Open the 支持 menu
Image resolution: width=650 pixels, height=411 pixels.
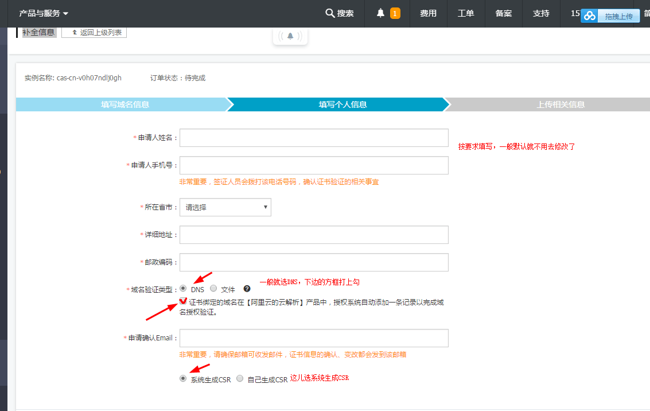(x=542, y=14)
